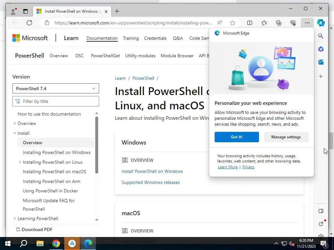Open split screen icon in toolbar
Screen dimensions: 334x250
click(x=250, y=23)
